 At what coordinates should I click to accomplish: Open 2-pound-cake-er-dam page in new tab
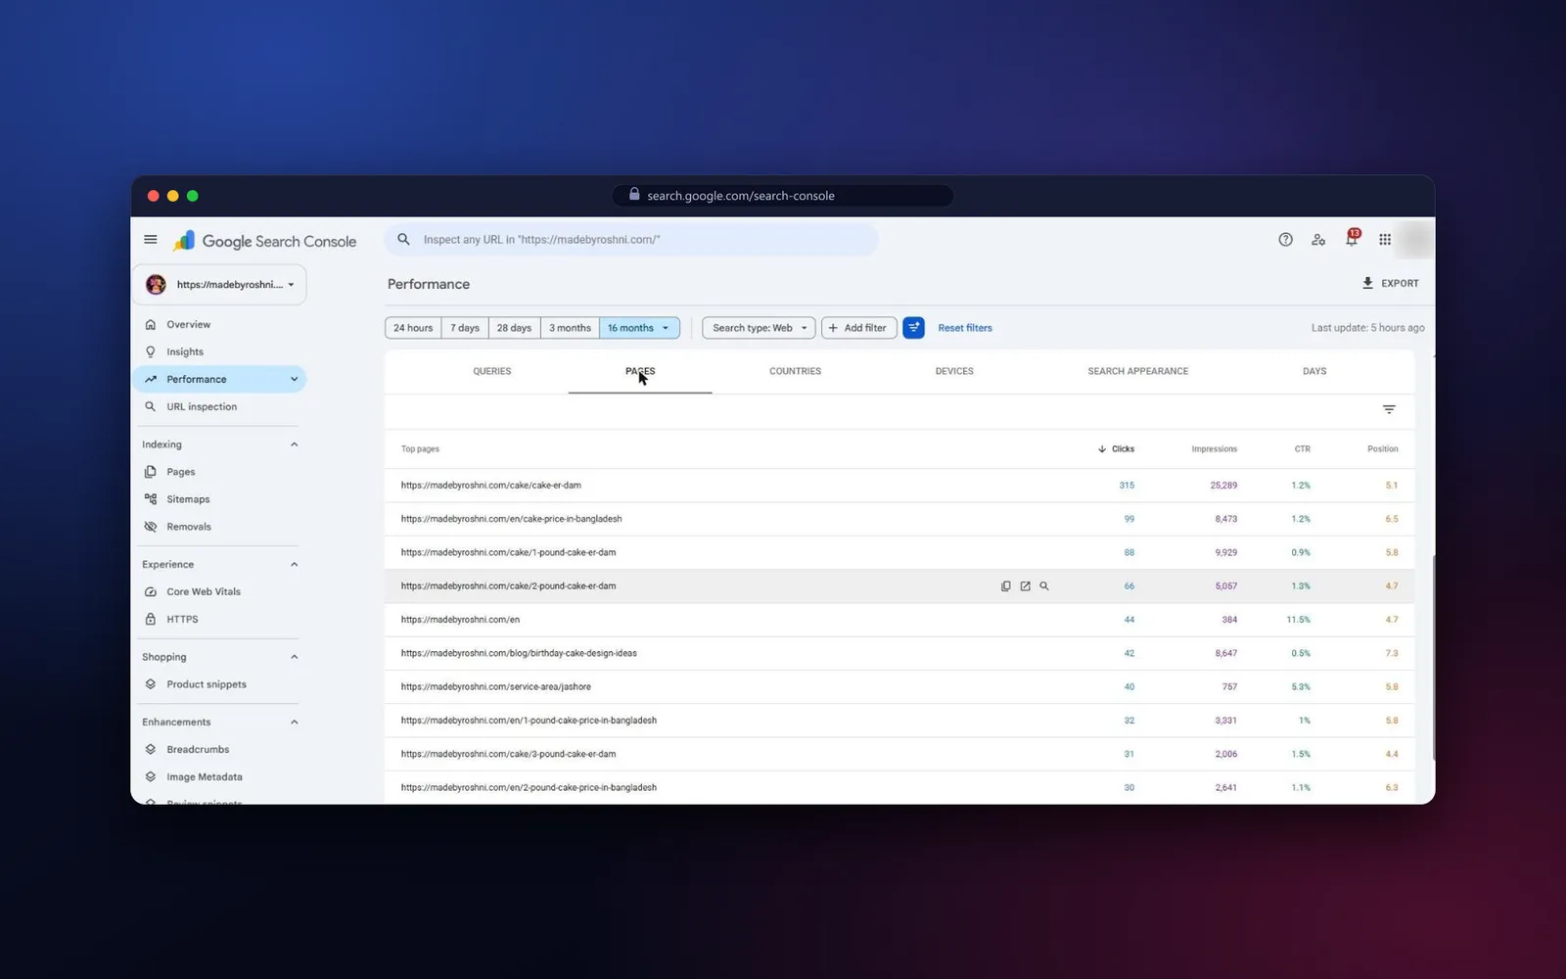coord(1025,586)
